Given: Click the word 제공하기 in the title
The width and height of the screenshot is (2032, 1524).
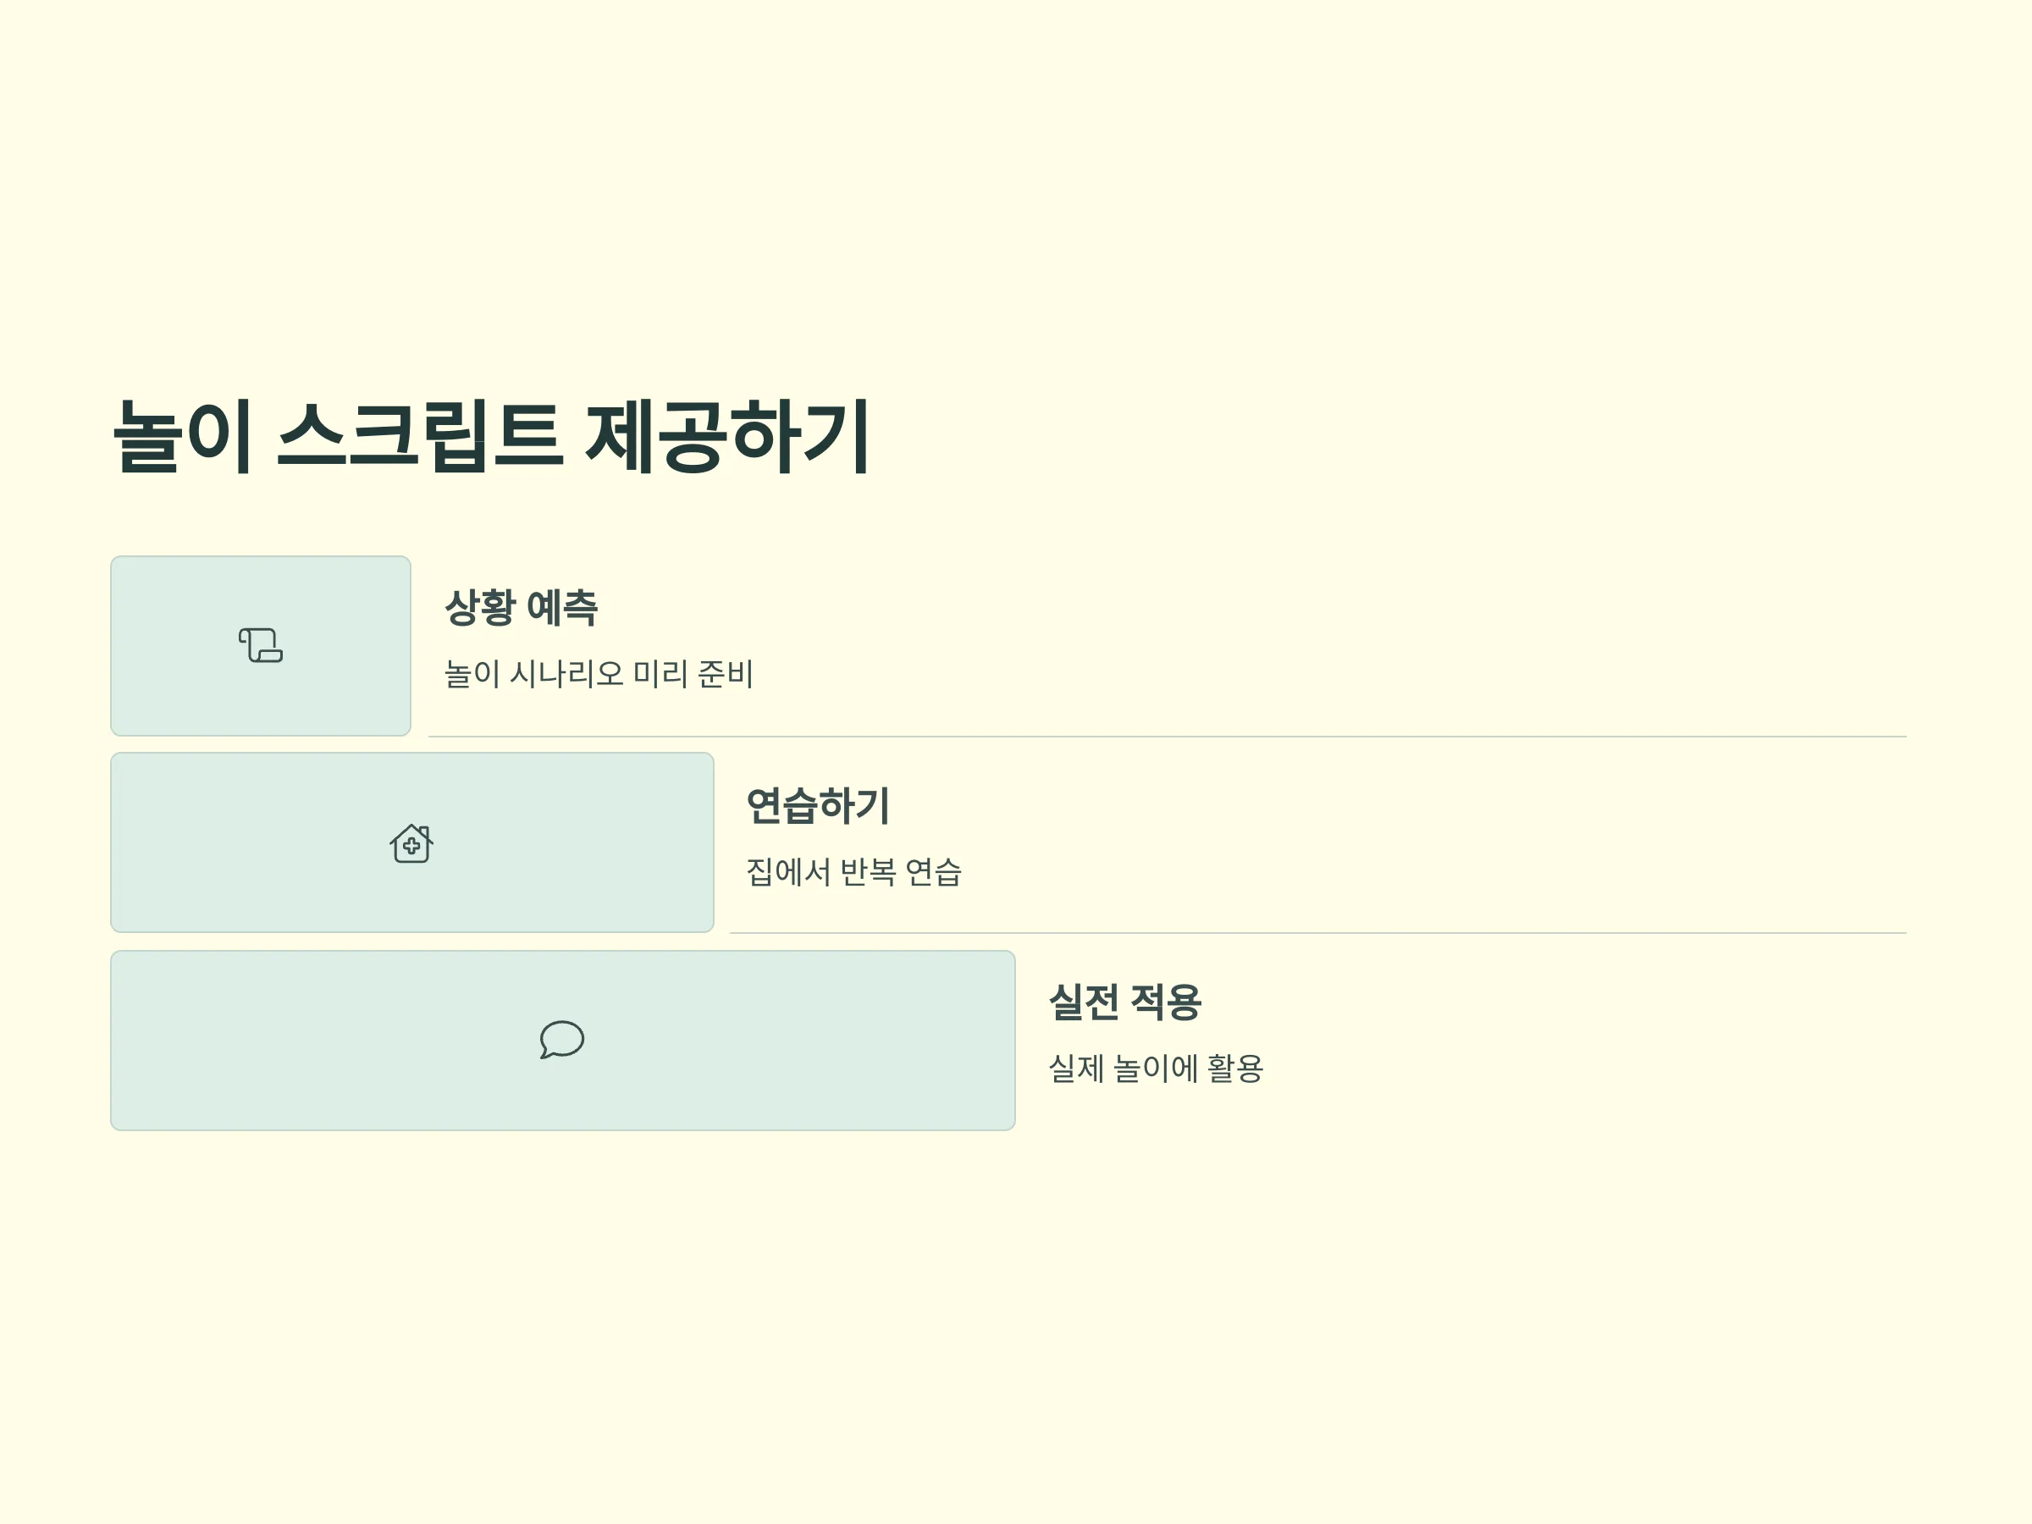Looking at the screenshot, I should pos(728,436).
